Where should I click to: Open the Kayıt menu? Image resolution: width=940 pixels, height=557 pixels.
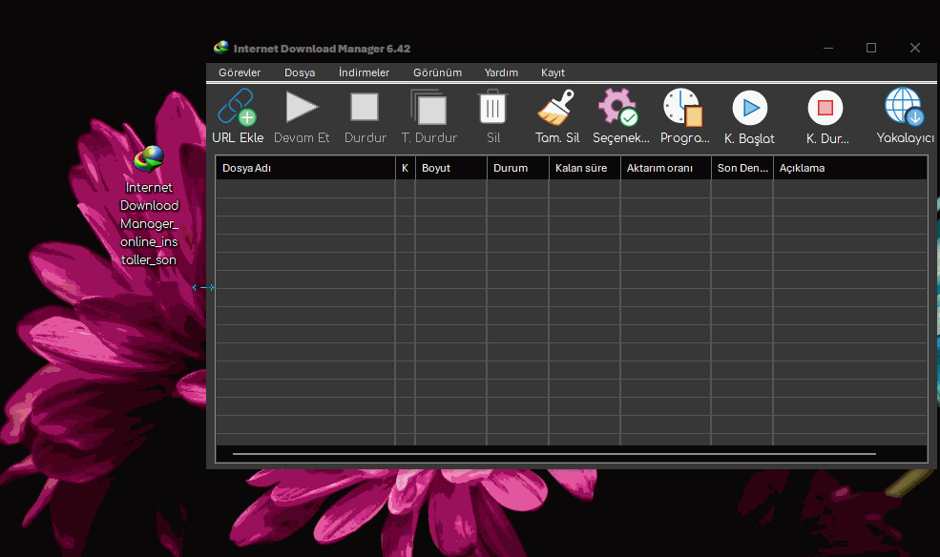point(553,72)
